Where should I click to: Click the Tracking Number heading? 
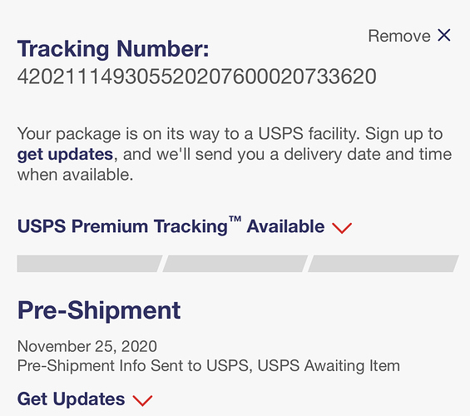tap(113, 49)
